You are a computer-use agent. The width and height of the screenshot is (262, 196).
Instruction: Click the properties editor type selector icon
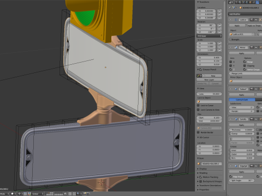pos(231,2)
